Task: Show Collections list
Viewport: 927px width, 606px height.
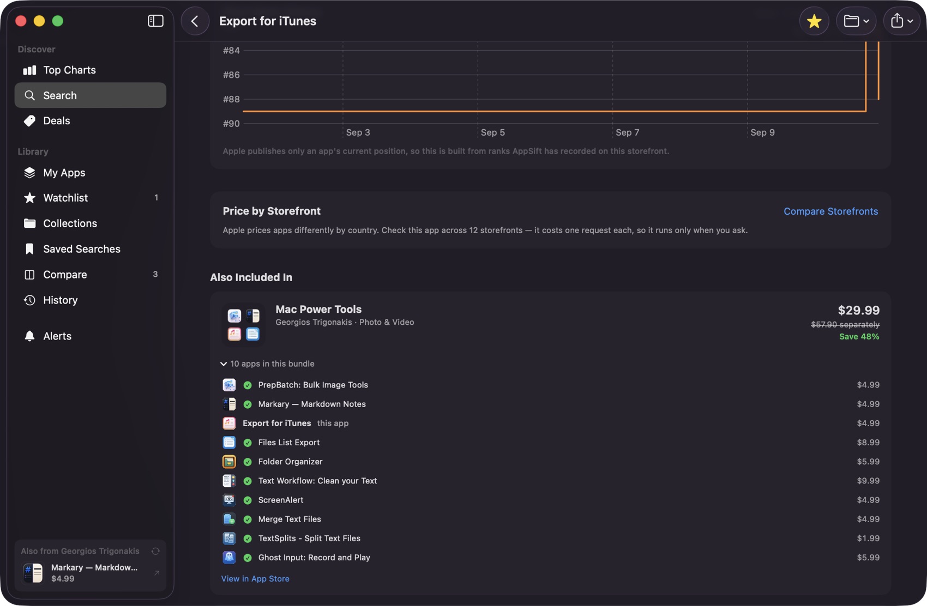Action: coord(91,223)
